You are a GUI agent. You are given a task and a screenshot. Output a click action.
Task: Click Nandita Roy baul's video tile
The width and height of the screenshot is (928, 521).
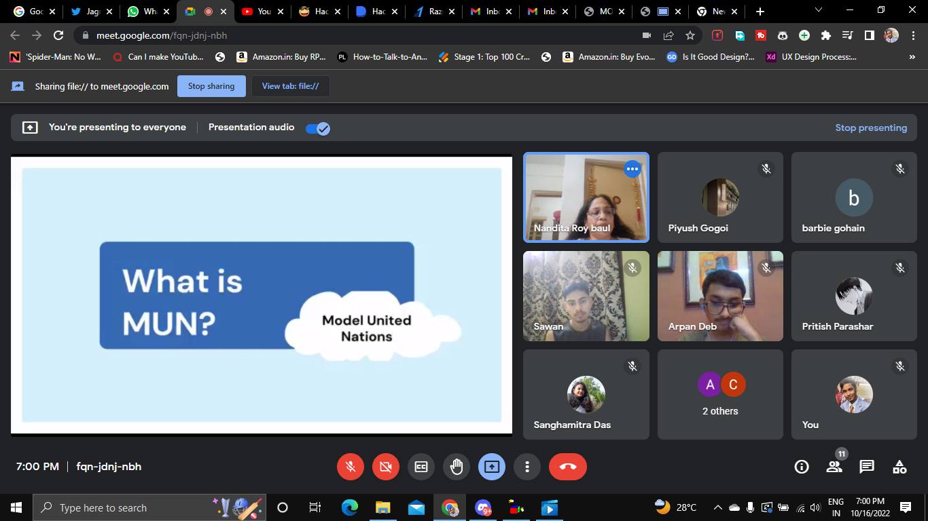(586, 197)
